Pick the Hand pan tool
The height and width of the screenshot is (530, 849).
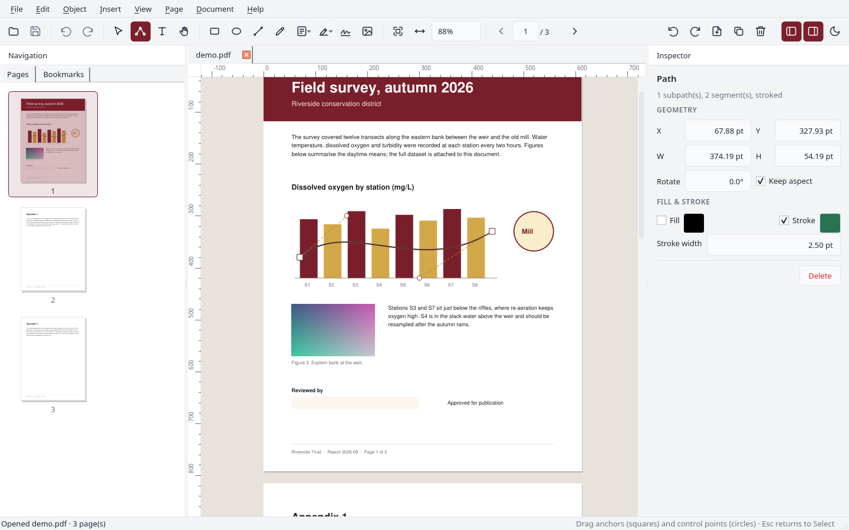click(184, 31)
